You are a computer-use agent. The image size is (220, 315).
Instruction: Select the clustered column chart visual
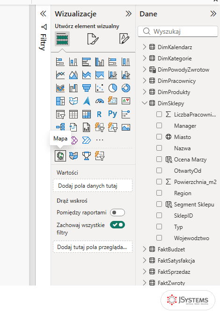[x=100, y=62]
